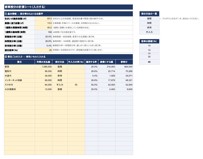Click the 按分方法の一覧 list header
203x159 pixels.
coord(149,14)
